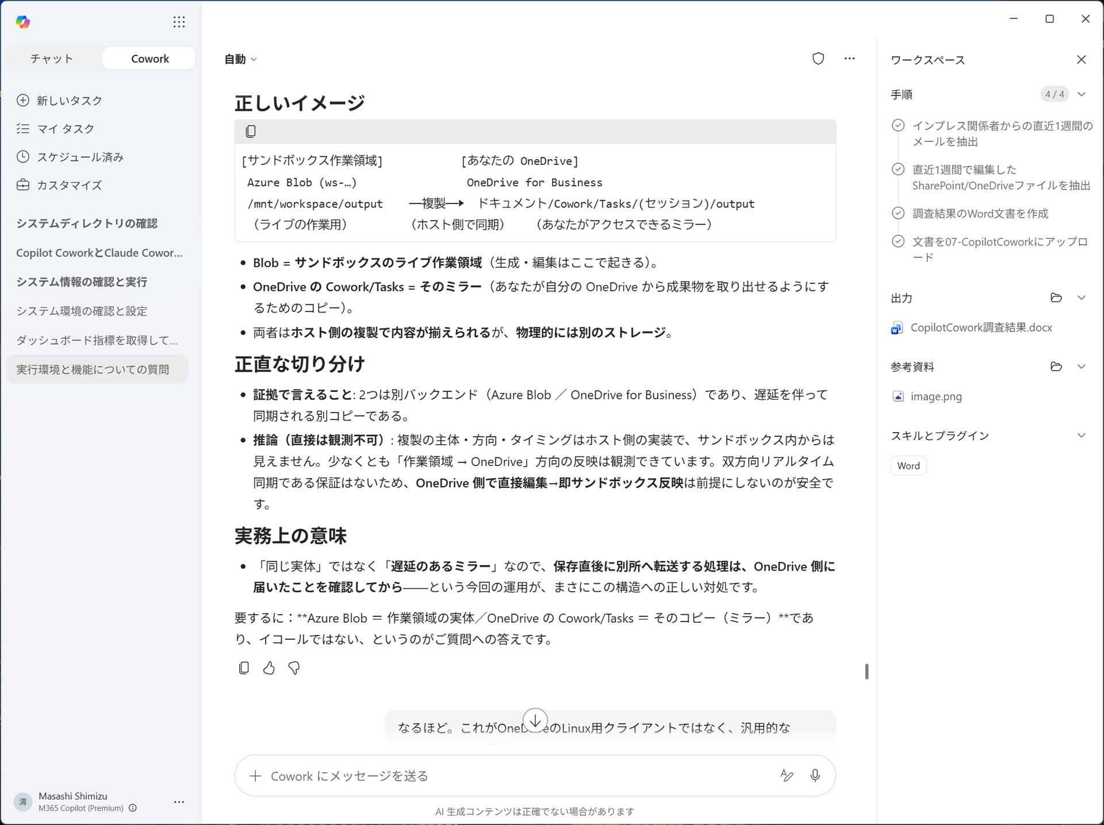Click the Masashi Shimizu avatar
The width and height of the screenshot is (1104, 825).
click(23, 802)
